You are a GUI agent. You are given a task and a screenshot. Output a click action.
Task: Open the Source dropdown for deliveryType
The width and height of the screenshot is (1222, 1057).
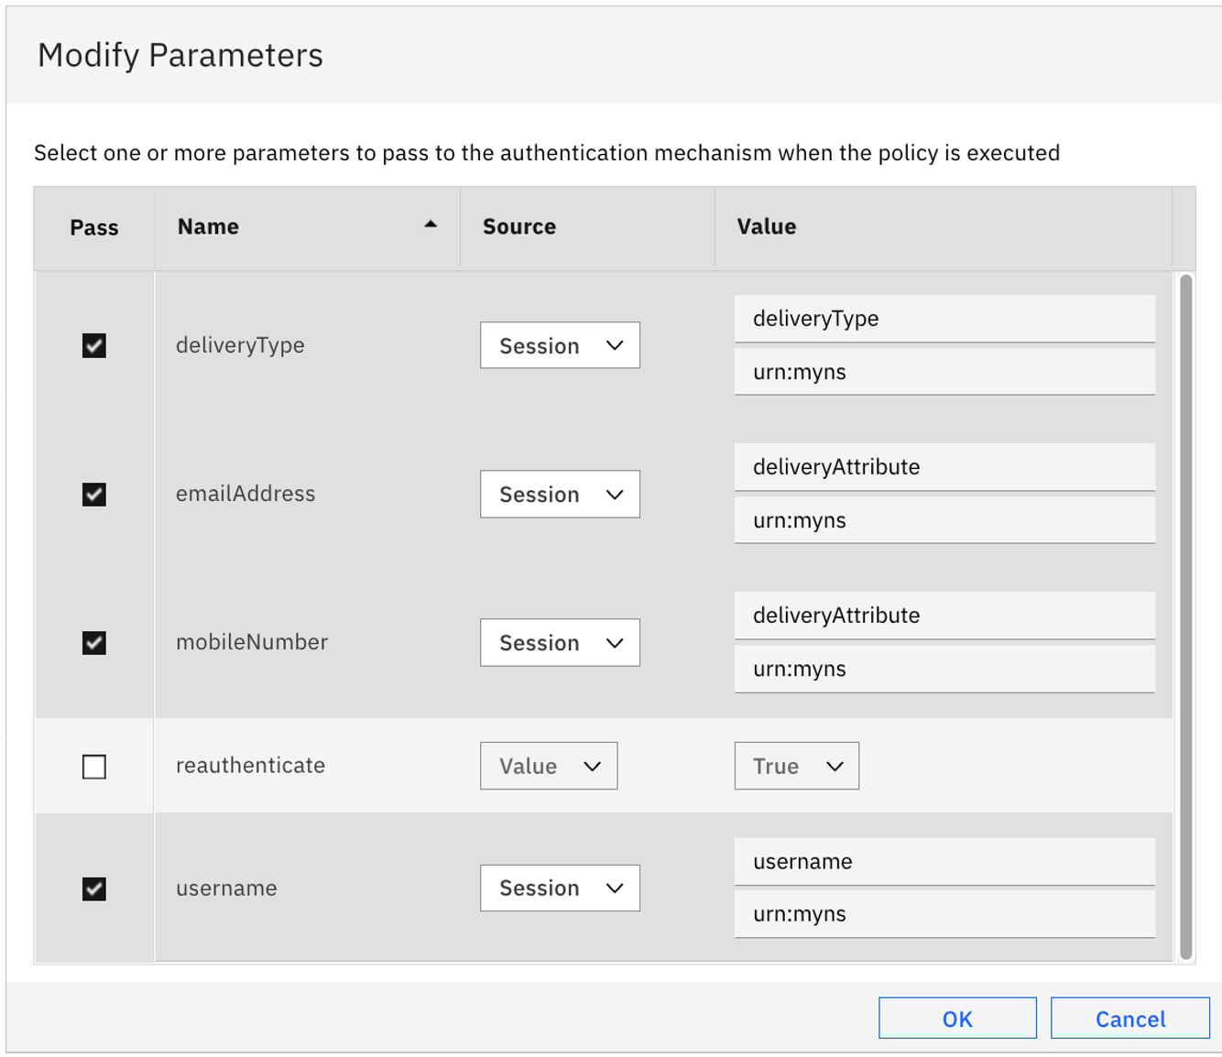pyautogui.click(x=560, y=345)
